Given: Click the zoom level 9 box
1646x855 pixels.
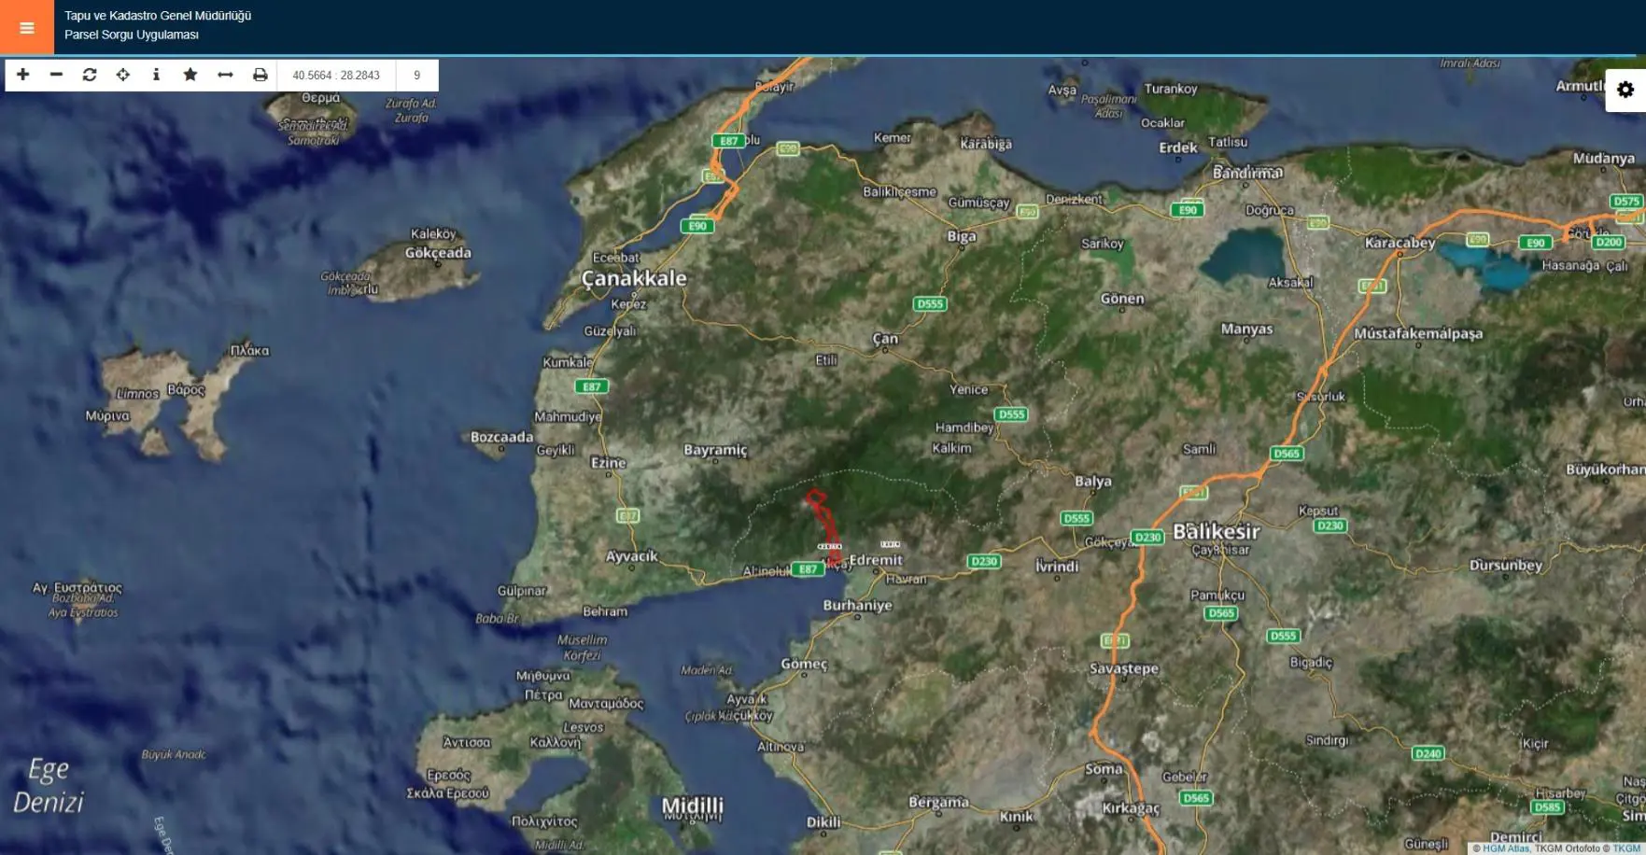Looking at the screenshot, I should tap(417, 76).
